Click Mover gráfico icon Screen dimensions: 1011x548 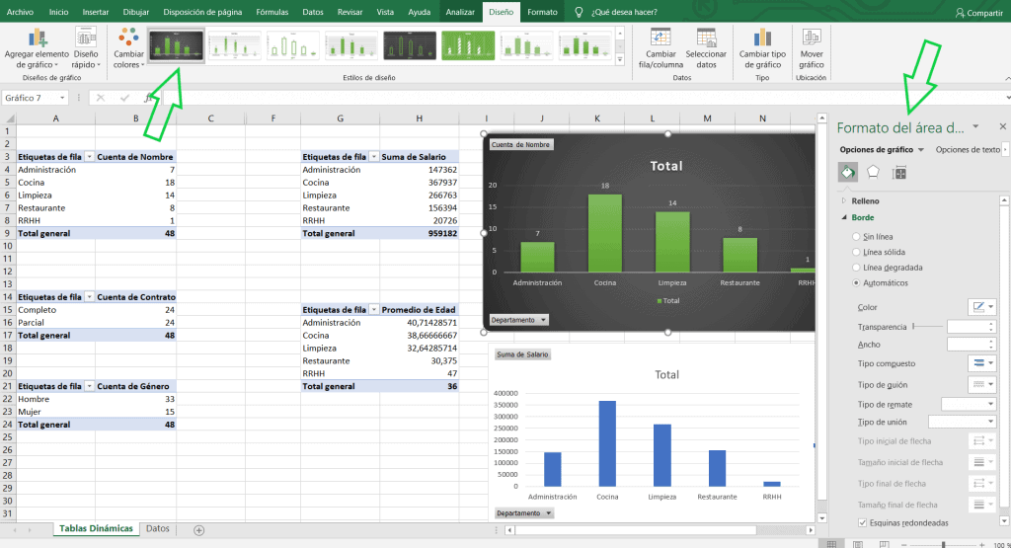coord(812,39)
